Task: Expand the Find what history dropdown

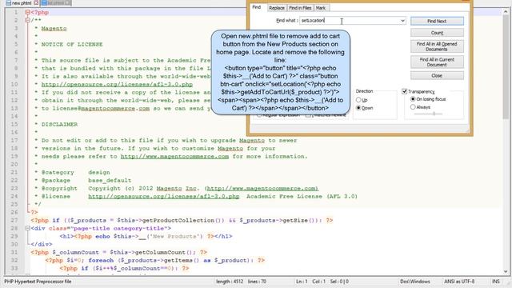Action: (402, 21)
